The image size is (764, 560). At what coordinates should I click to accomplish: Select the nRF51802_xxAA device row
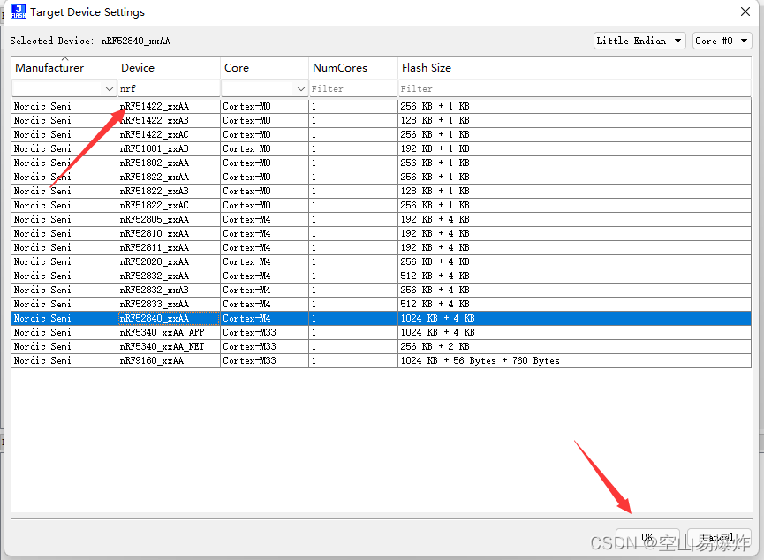381,163
